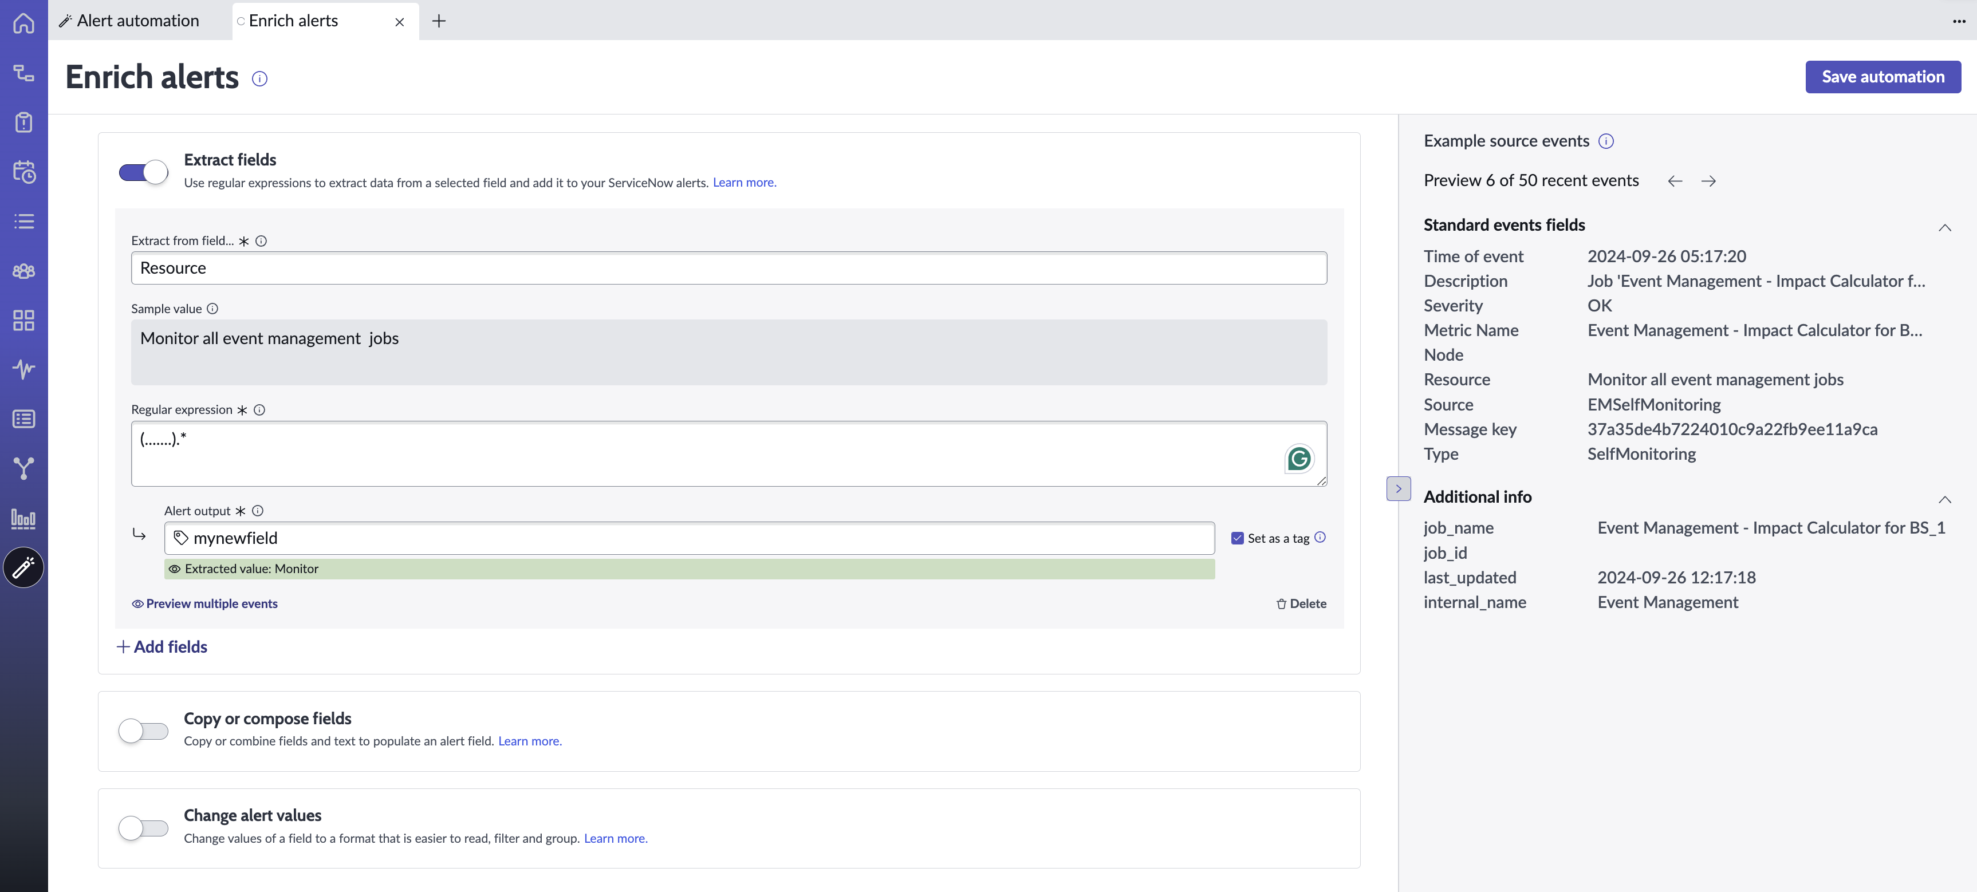The image size is (1977, 892).
Task: Uncheck the Set as a tag checkbox
Action: tap(1237, 538)
